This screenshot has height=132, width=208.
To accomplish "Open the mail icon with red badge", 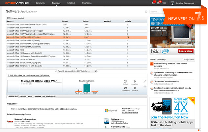I will 159,3.
